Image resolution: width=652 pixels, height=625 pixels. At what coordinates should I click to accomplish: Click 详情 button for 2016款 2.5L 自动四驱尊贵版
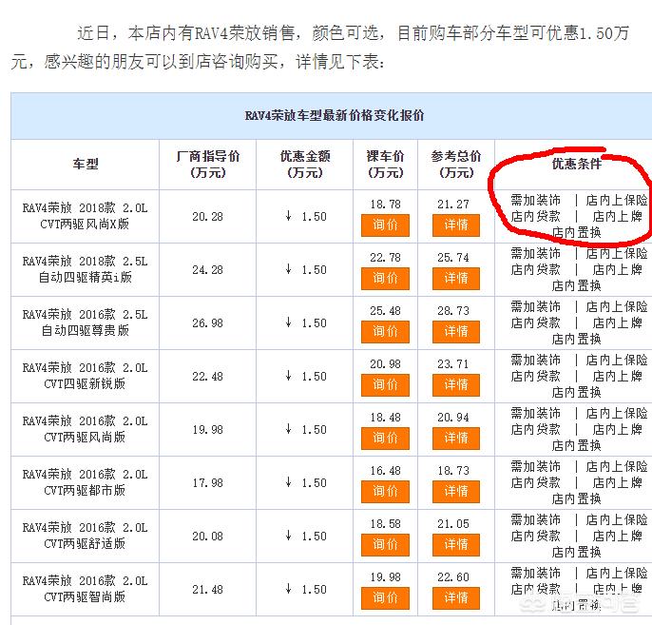[456, 332]
